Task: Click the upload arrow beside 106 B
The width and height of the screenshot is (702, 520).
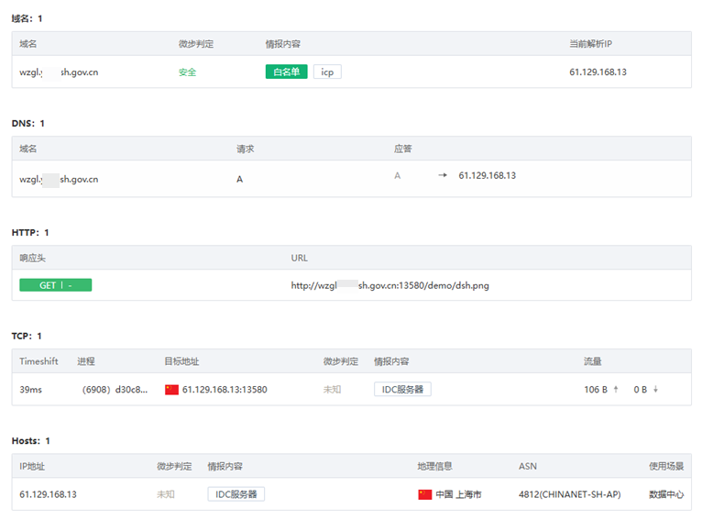Action: (x=616, y=390)
